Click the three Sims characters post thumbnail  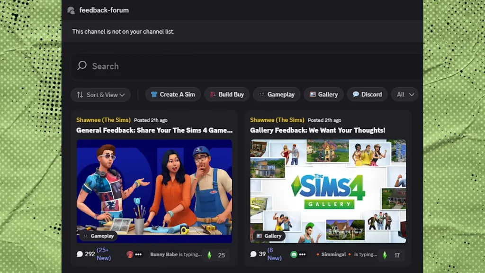click(x=154, y=191)
